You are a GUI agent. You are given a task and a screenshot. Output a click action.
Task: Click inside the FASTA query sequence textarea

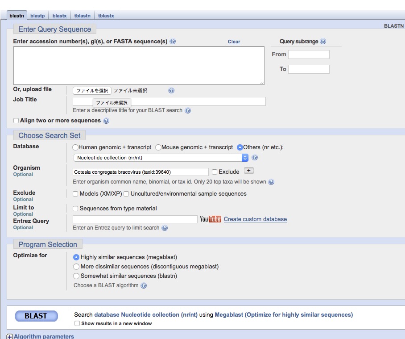coord(139,66)
